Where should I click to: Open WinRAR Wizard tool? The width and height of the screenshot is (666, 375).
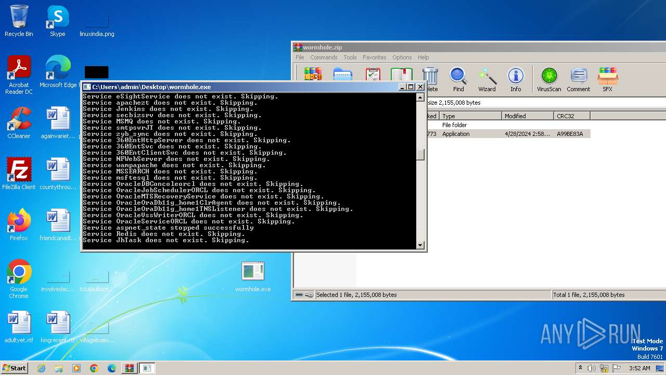(487, 80)
